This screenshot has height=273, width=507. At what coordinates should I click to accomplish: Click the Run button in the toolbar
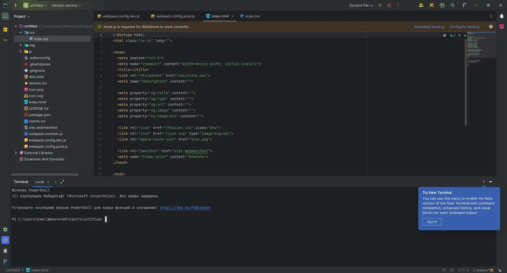(x=380, y=5)
